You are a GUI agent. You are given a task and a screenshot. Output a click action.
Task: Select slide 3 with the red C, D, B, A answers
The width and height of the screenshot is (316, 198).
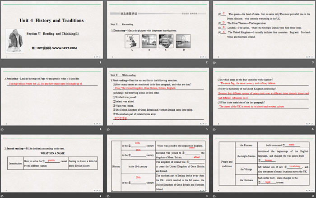[264, 30]
